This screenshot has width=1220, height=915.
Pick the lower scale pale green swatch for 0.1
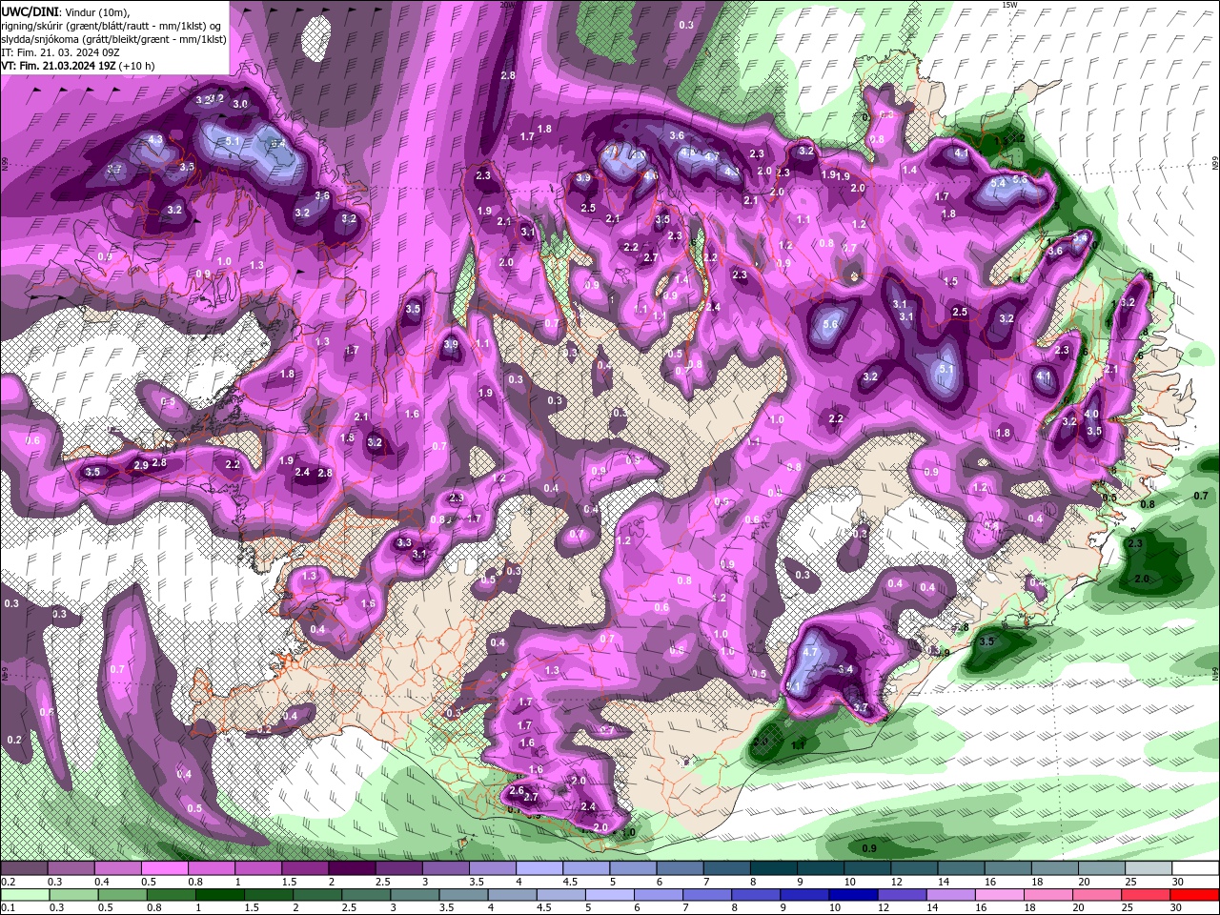[25, 895]
